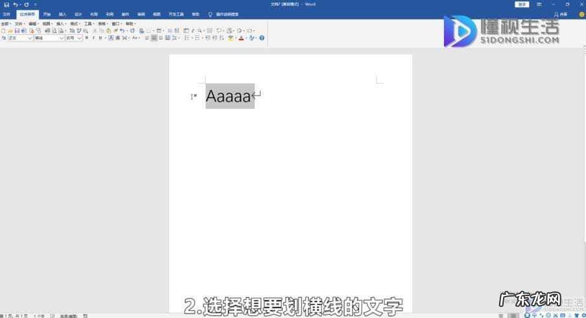Viewport: 586px width, 318px height.
Task: Click the 登录 sign-in button
Action: tap(522, 5)
